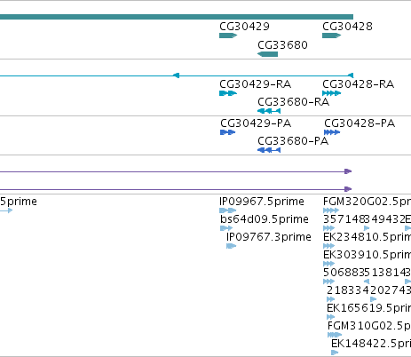This screenshot has width=411, height=357.
Task: Click CG30428-PA protein arrows
Action: point(332,132)
